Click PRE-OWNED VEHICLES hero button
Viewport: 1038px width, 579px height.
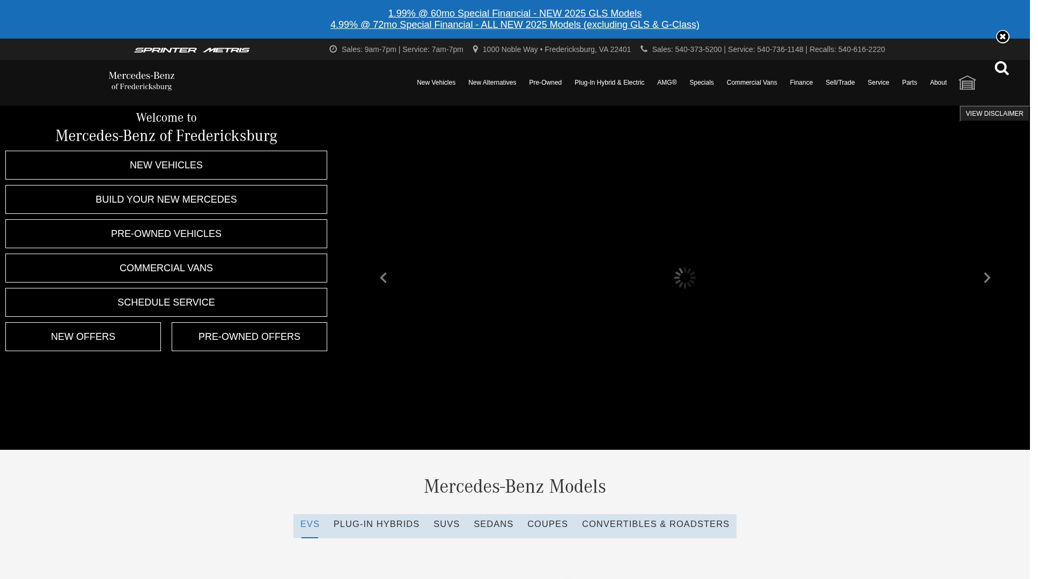pos(166,234)
